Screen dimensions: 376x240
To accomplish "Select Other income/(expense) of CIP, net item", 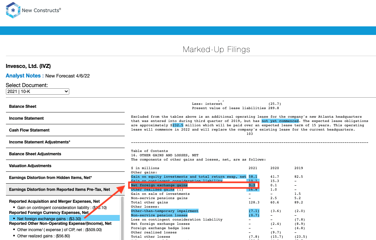I will point(59,230).
